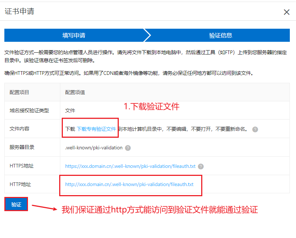
Task: Select the .well-known/pki-validation directory text
Action: click(x=94, y=148)
